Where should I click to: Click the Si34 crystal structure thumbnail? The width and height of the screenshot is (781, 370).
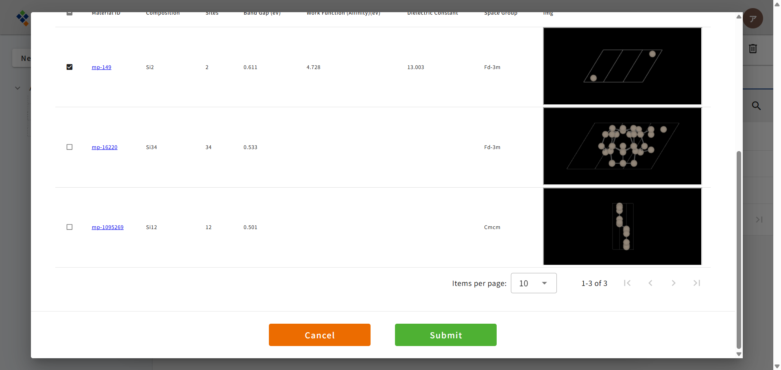pyautogui.click(x=622, y=146)
